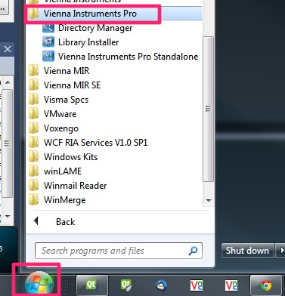Click the program list scrollbar thumb
Viewport: 285px width, 296px height.
(208, 109)
